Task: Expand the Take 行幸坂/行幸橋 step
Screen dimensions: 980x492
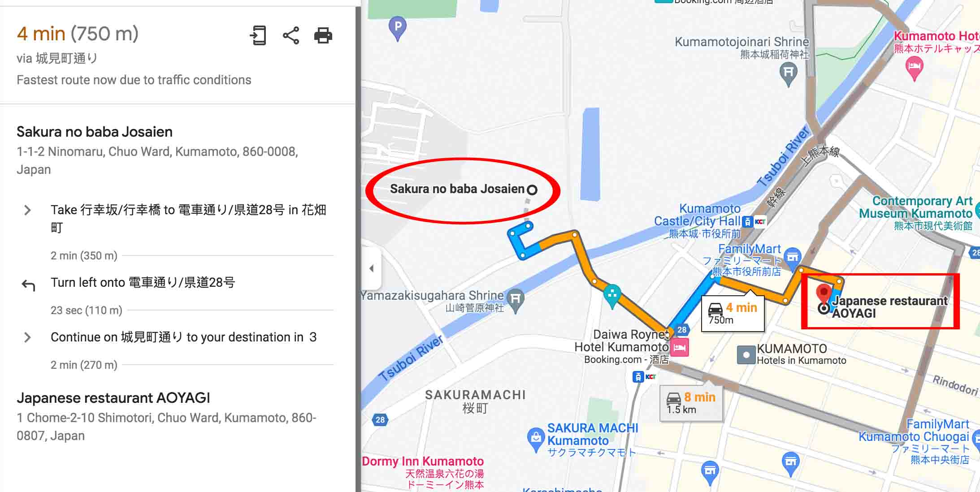Action: pos(27,210)
